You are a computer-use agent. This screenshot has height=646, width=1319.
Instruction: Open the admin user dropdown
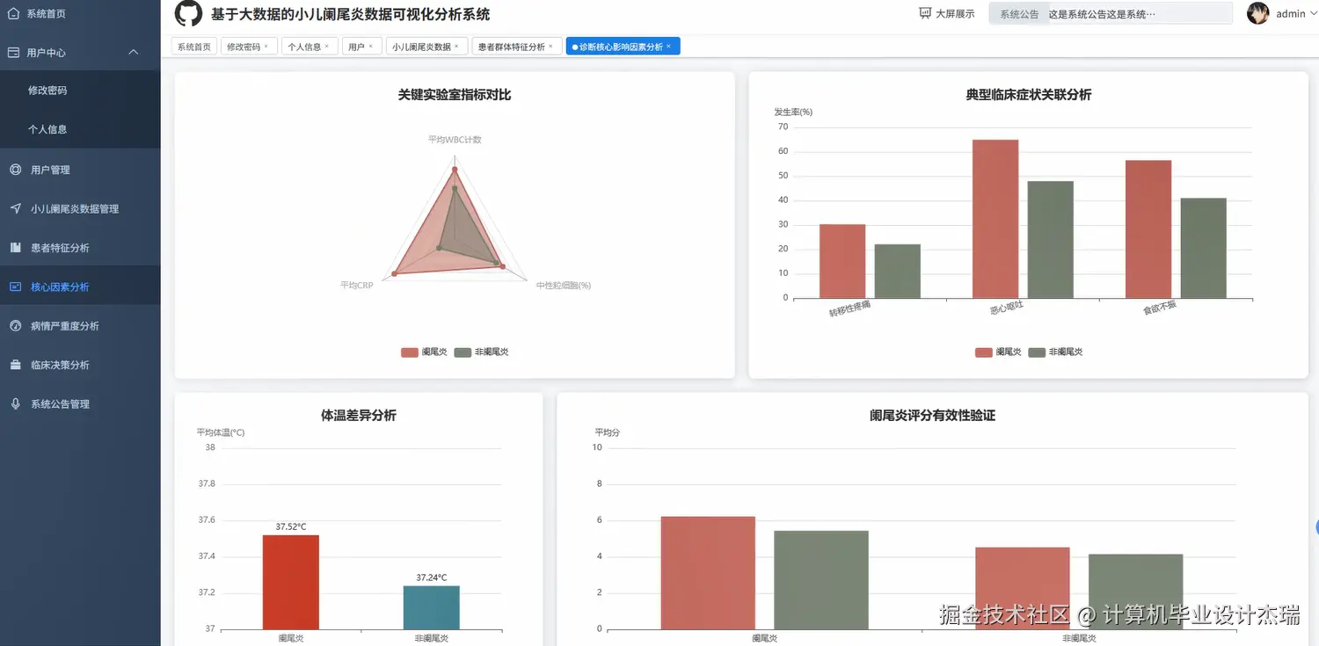pos(1295,14)
